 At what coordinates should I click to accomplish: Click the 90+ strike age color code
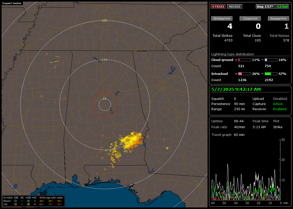coord(59,204)
